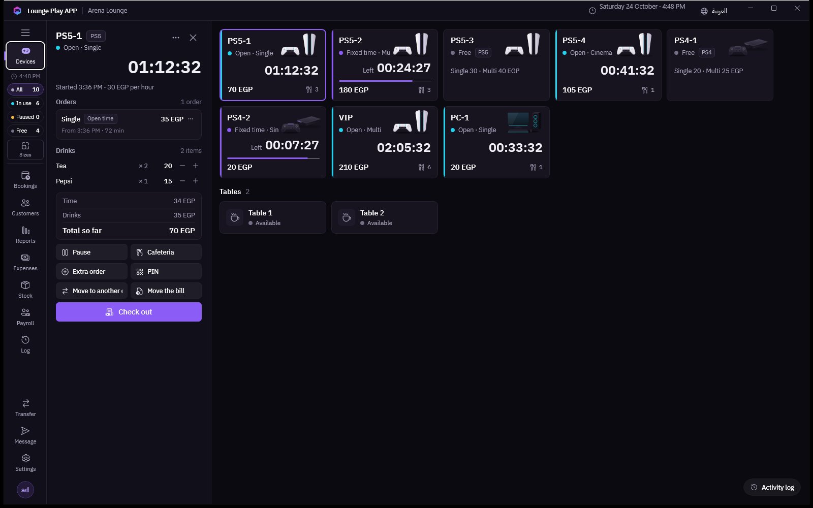Open the PS5-1 panel more options menu

click(x=176, y=38)
